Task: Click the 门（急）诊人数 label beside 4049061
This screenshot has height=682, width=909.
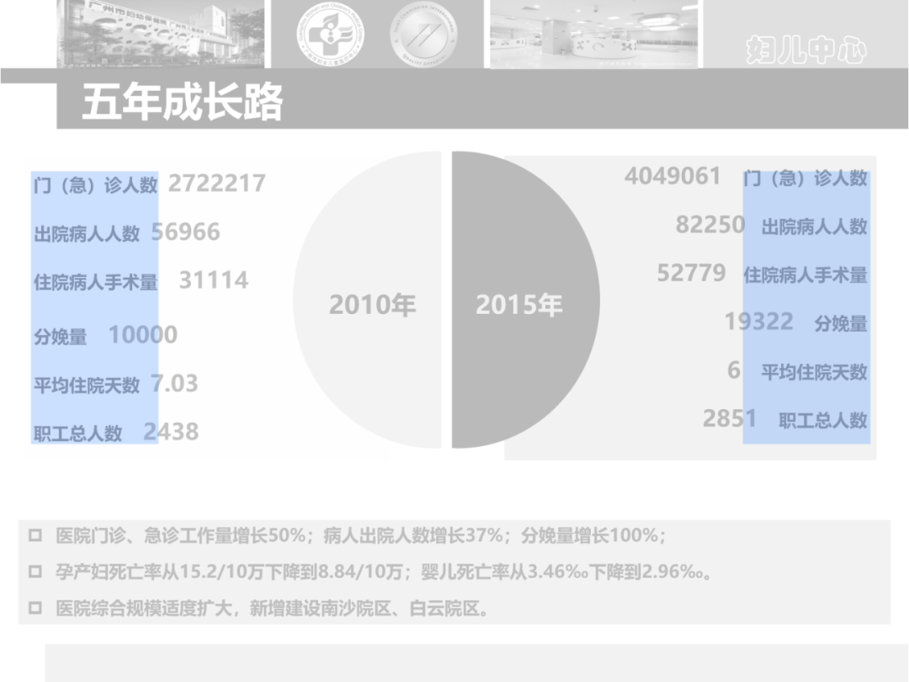Action: pos(805,178)
